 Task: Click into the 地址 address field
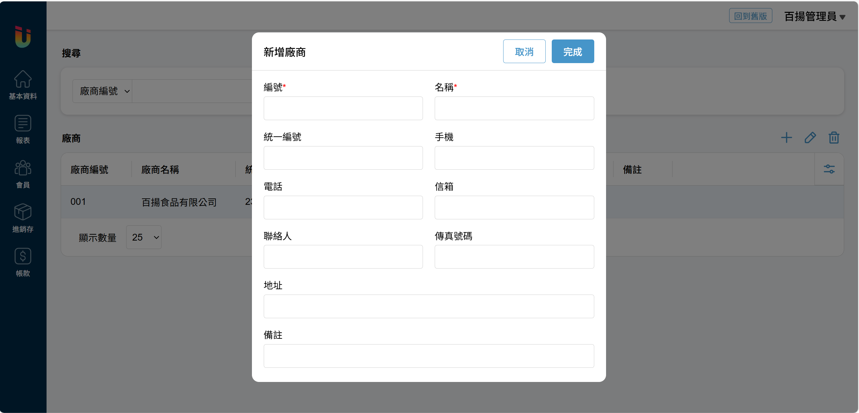pyautogui.click(x=429, y=306)
